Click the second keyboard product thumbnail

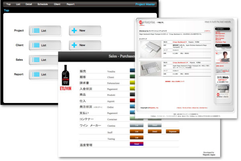(x=151, y=69)
